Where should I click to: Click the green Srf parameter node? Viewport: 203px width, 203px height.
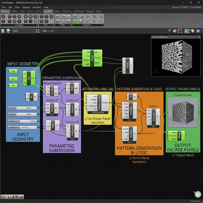point(13,71)
